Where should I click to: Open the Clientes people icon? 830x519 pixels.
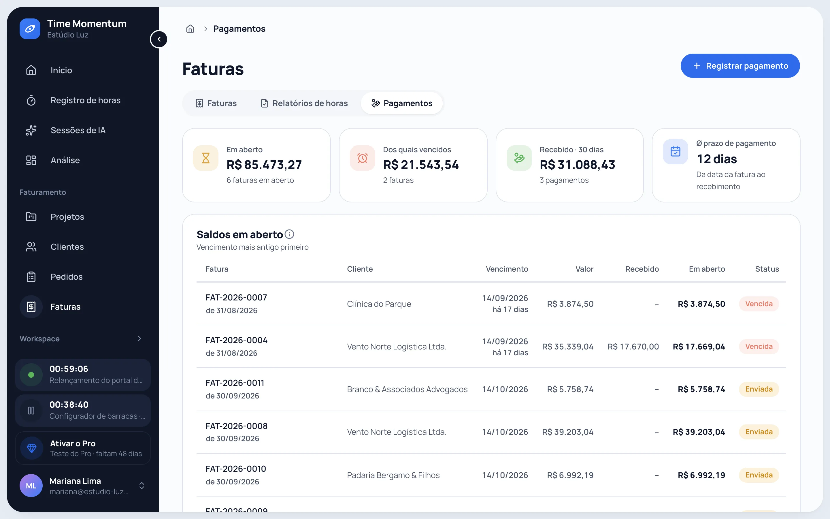[31, 247]
